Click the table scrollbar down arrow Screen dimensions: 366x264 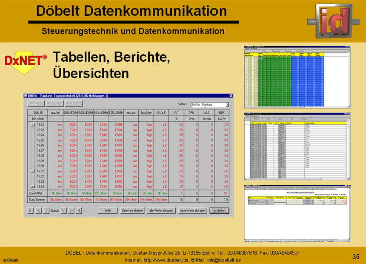33,187
